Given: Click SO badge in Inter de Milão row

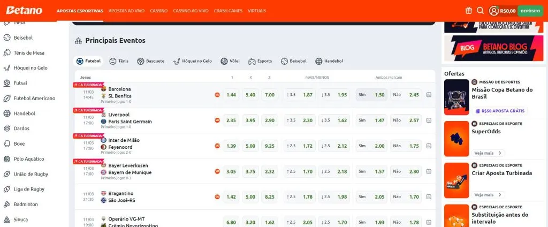Looking at the screenshot, I should pyautogui.click(x=217, y=146).
